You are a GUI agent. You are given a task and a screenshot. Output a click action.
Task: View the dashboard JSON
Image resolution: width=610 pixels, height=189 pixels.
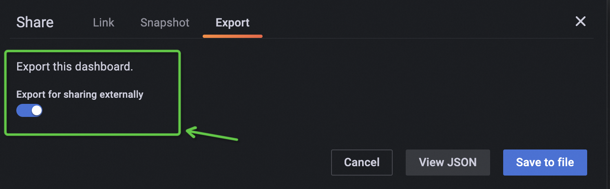tap(448, 163)
